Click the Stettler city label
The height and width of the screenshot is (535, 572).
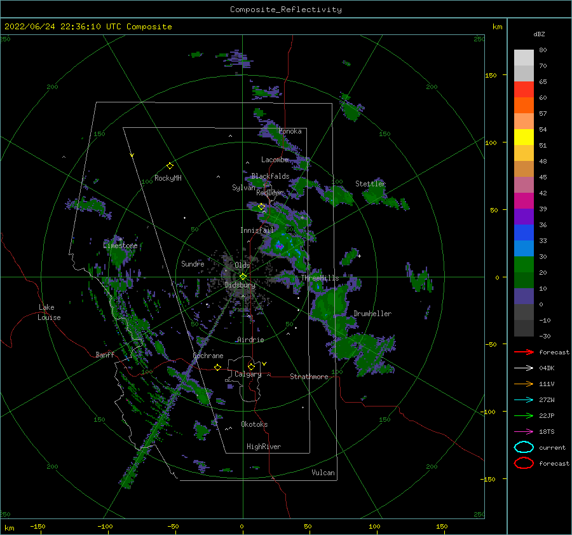point(371,184)
